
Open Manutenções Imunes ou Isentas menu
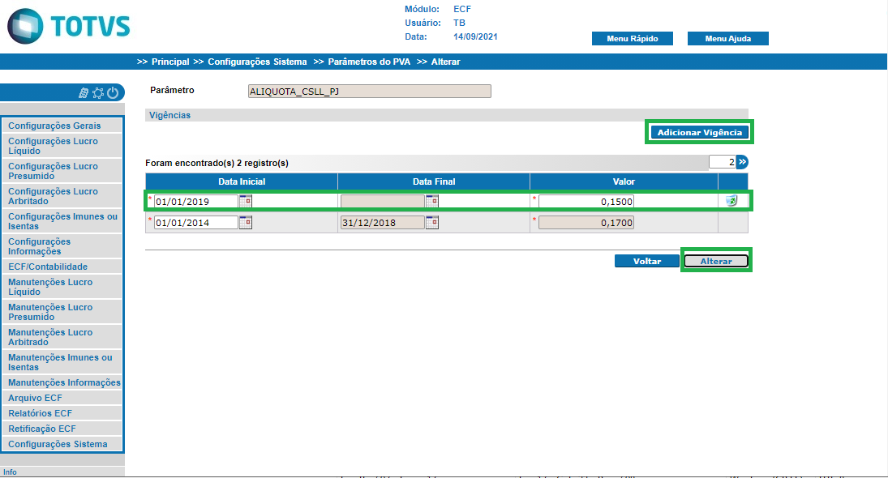(62, 362)
